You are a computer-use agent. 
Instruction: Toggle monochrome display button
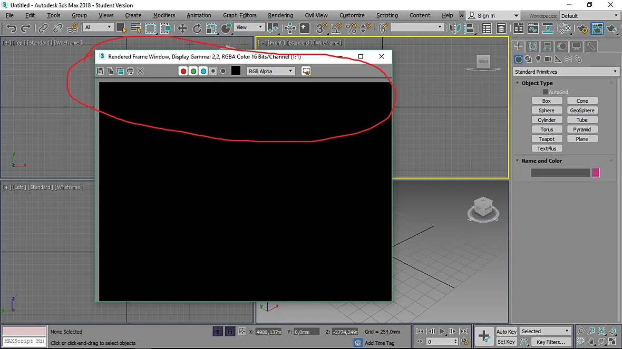[223, 71]
